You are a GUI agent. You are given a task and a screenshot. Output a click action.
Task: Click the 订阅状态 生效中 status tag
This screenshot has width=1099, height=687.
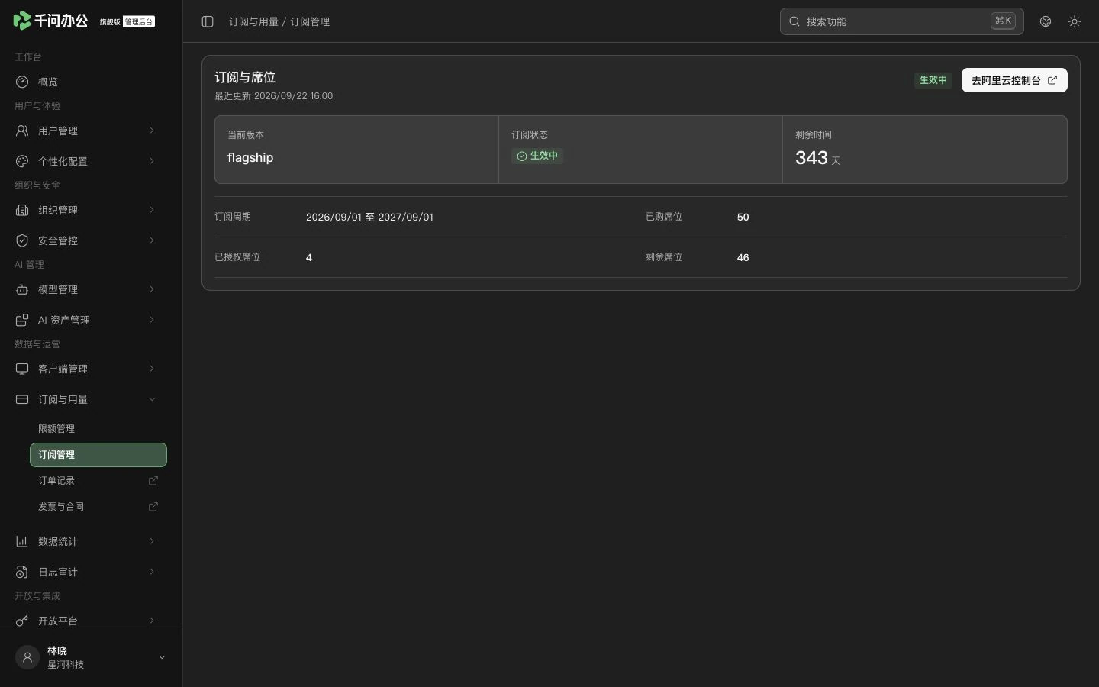point(537,156)
